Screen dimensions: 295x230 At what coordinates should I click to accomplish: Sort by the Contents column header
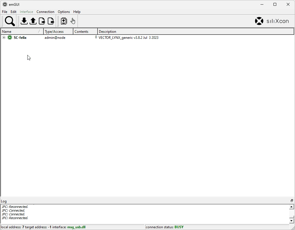coord(85,31)
